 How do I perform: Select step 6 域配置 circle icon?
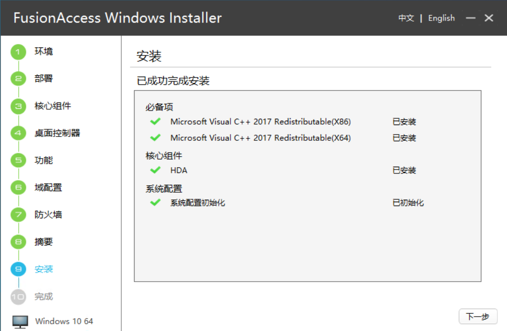(x=18, y=188)
